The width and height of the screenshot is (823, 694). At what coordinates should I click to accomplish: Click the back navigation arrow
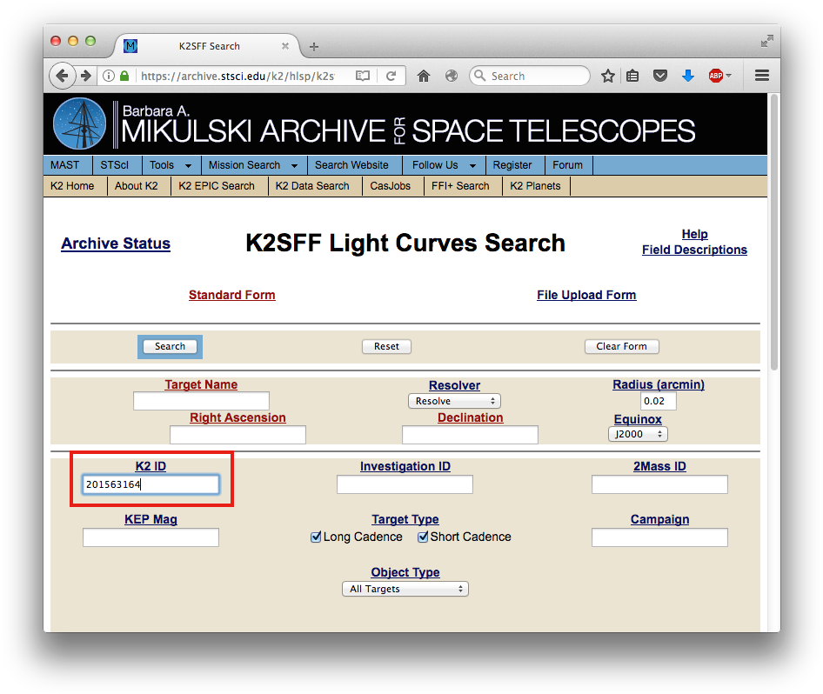coord(63,76)
